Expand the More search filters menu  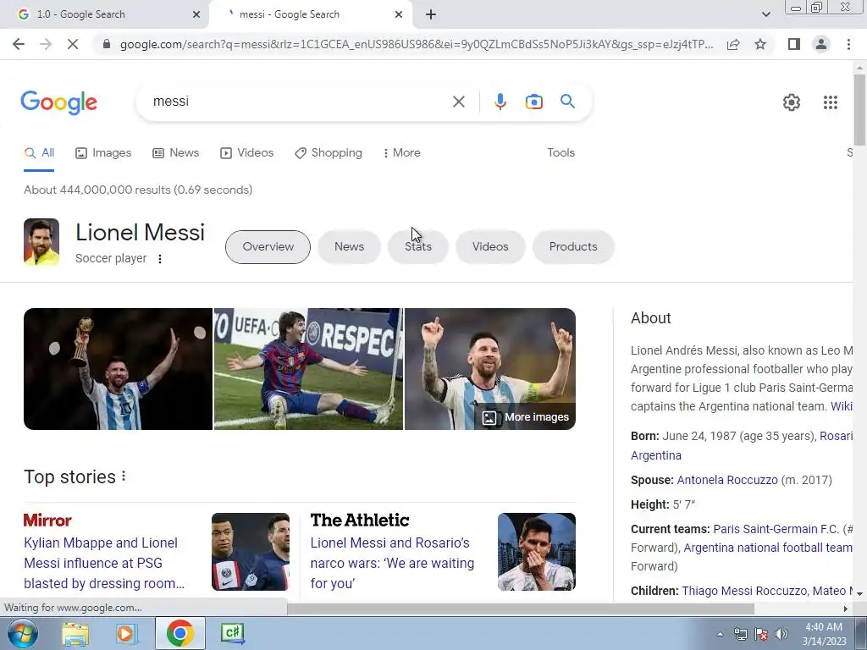(x=401, y=152)
